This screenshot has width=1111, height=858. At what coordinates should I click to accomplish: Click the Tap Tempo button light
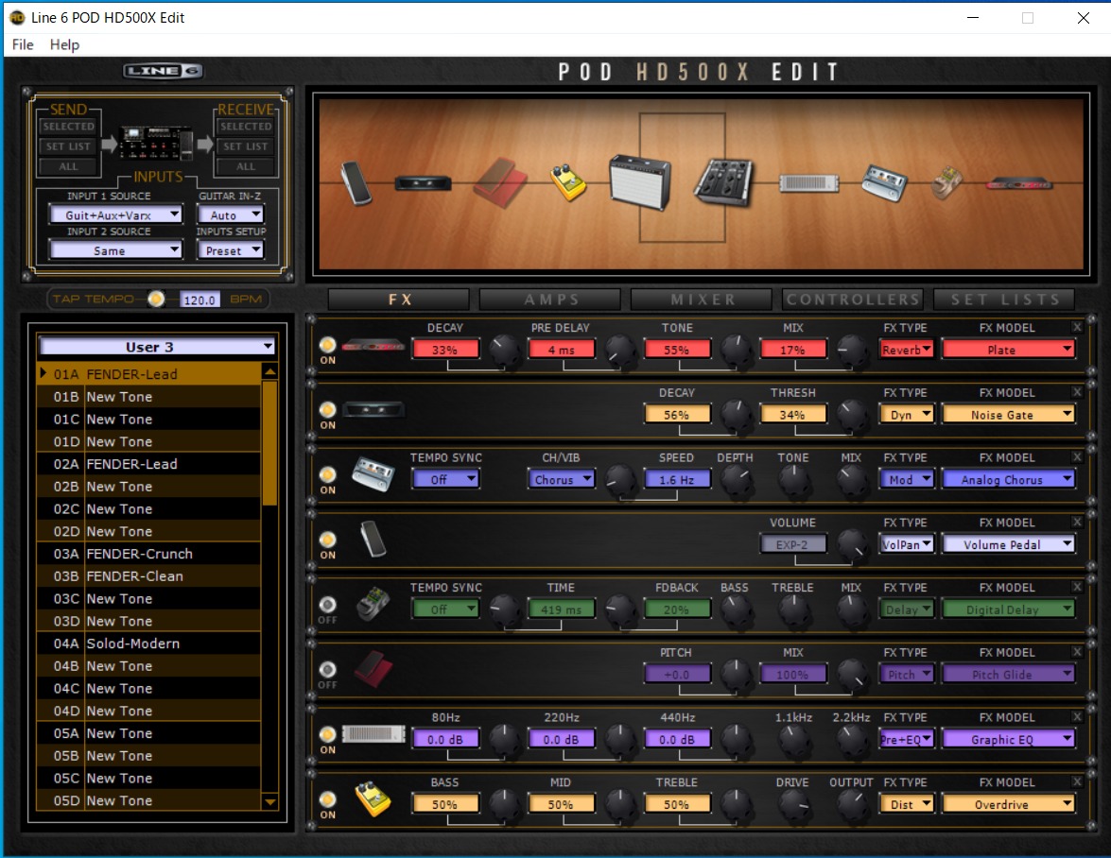(x=156, y=300)
